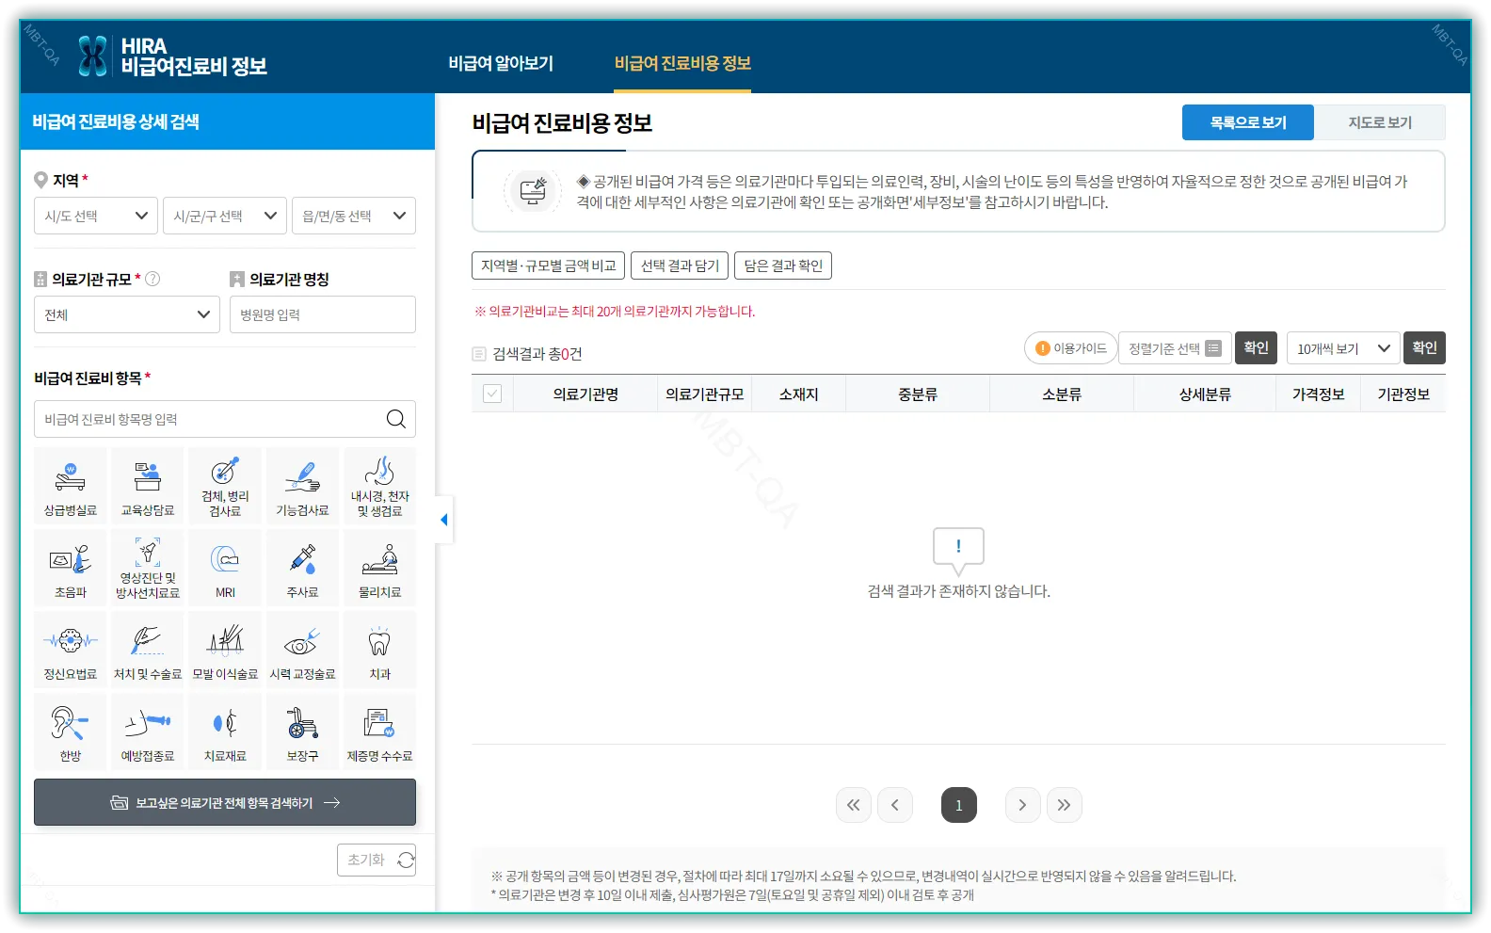
Task: Switch to 목록으로 보기 tab
Action: point(1248,122)
